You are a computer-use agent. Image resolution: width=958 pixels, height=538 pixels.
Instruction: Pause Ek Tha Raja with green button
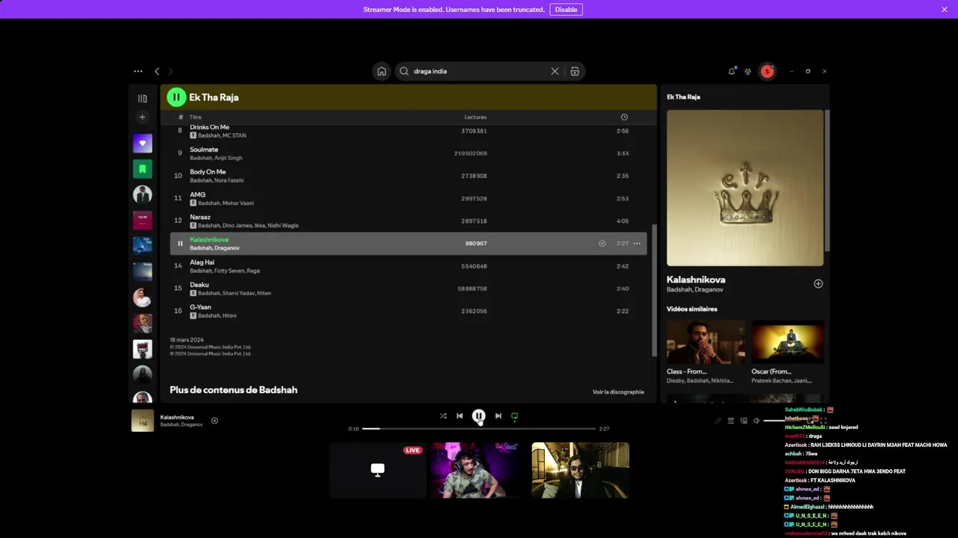click(176, 97)
